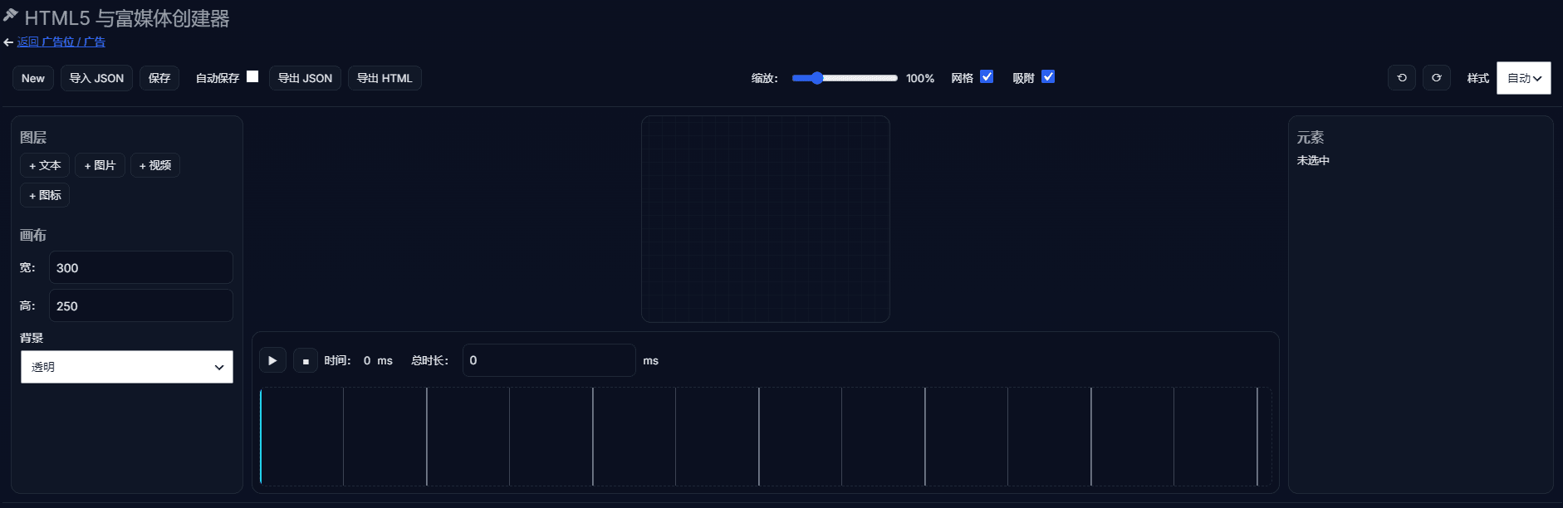The height and width of the screenshot is (508, 1563).
Task: Open the 样式 style dropdown
Action: 1524,78
